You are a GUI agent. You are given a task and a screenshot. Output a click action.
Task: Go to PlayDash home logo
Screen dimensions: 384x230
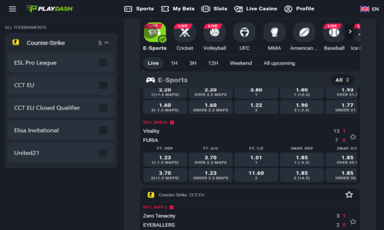[x=49, y=9]
